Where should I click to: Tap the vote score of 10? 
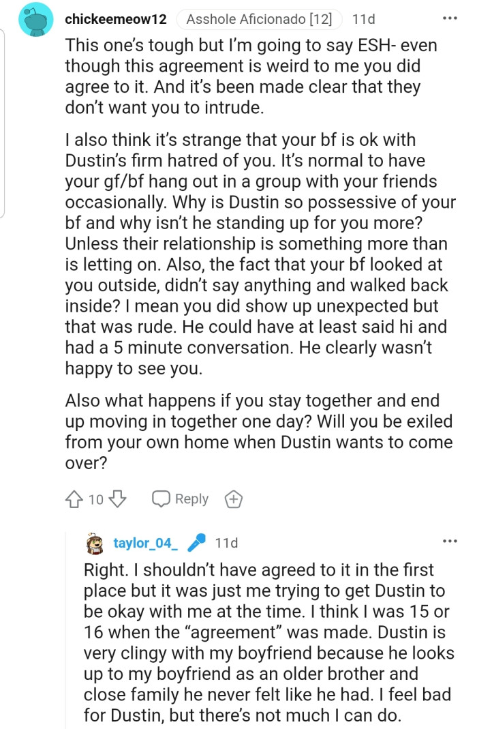point(95,499)
